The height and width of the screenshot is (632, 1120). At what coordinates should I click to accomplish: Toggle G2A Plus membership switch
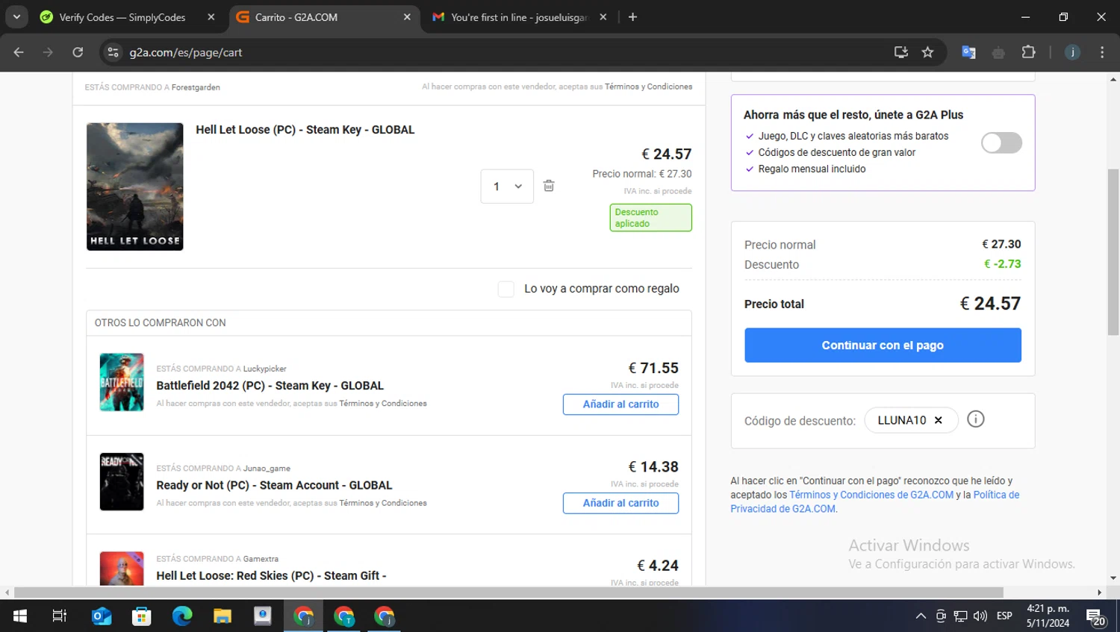[1001, 143]
